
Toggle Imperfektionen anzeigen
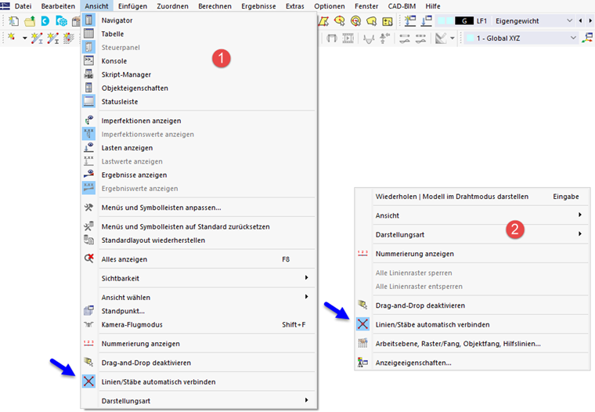pyautogui.click(x=198, y=121)
